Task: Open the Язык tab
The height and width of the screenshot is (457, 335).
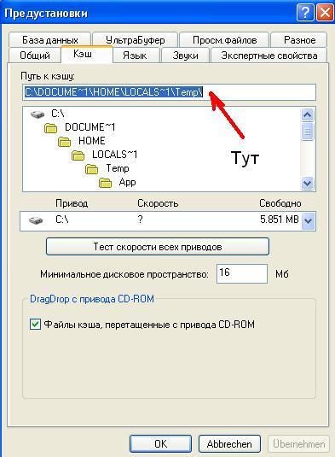Action: 136,56
